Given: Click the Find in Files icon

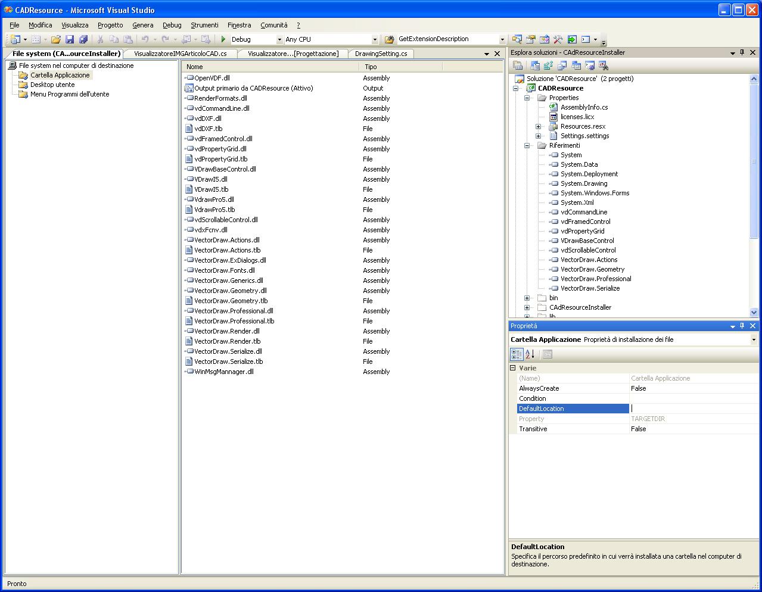Looking at the screenshot, I should tap(389, 39).
